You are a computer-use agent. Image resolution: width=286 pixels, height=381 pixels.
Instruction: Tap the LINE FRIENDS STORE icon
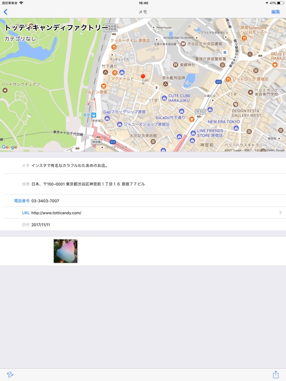pyautogui.click(x=193, y=133)
